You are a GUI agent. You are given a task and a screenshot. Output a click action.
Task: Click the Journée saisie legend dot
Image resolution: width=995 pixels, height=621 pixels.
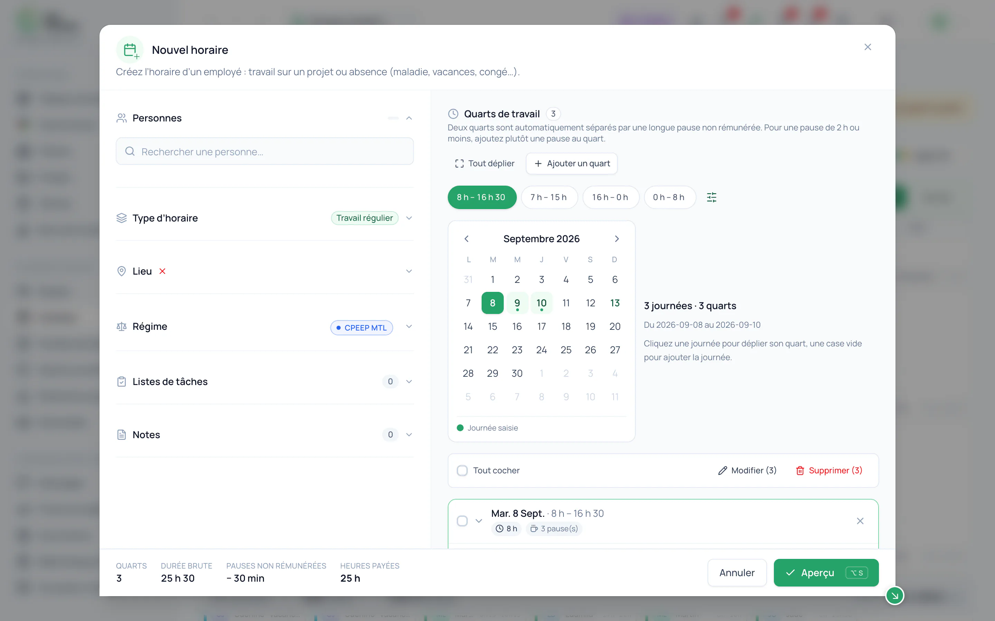click(460, 428)
